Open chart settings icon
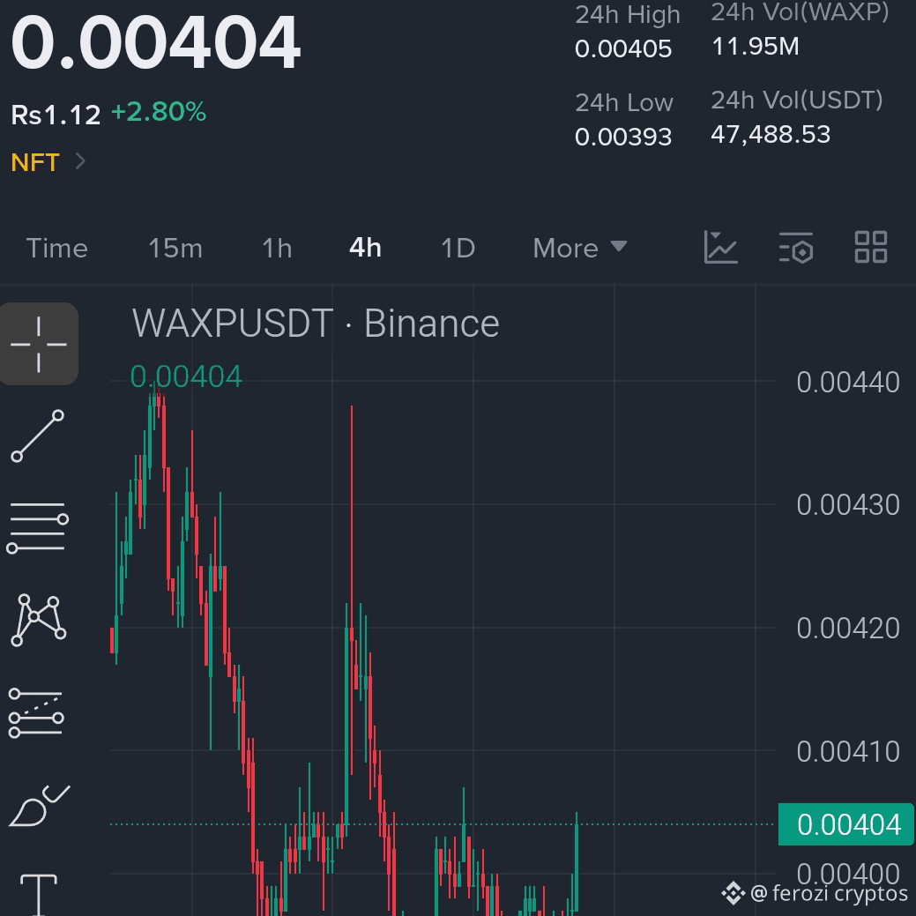916x916 pixels. tap(795, 247)
